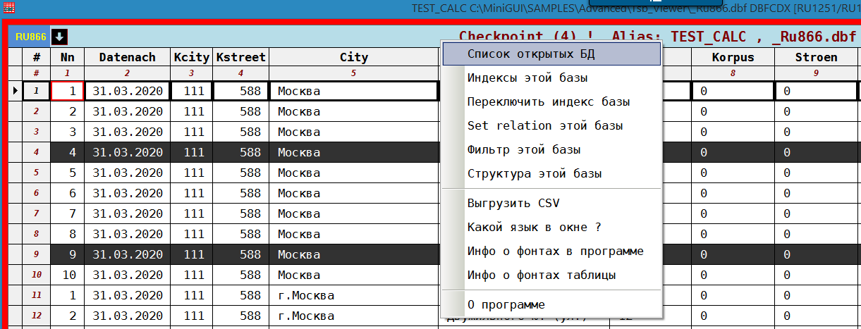Image resolution: width=861 pixels, height=329 pixels.
Task: Click the Datenach column header
Action: click(x=128, y=57)
